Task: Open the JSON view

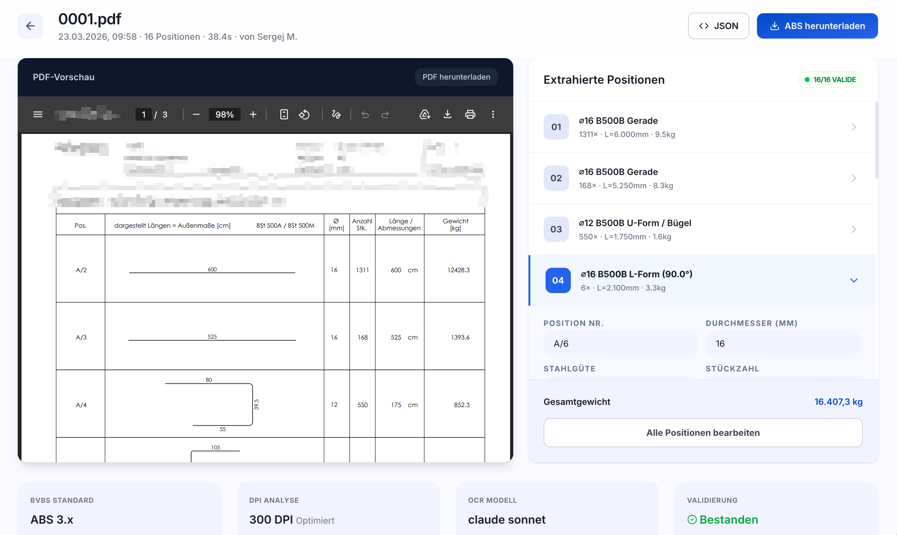Action: pos(718,26)
